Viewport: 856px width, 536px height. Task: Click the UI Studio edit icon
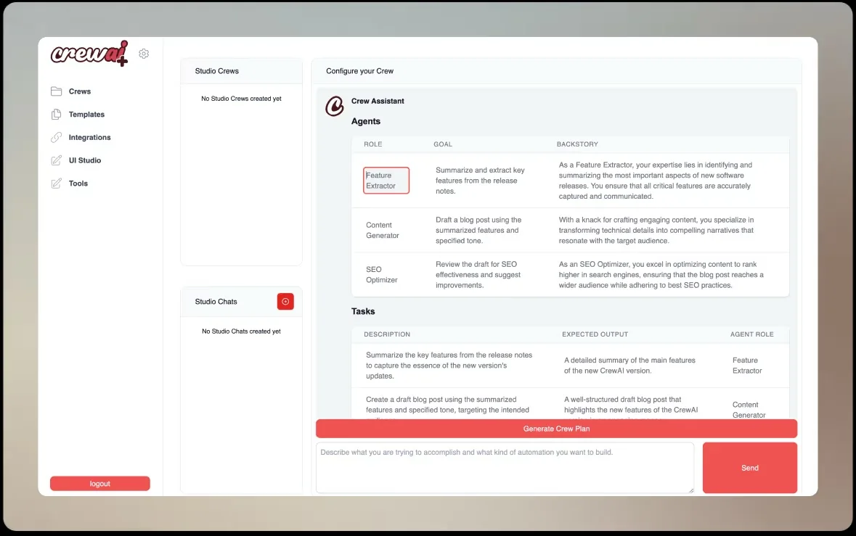56,160
